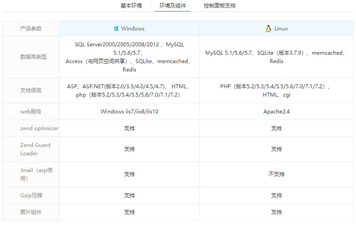
Task: Click the Zend Guard Loader label
Action: pyautogui.click(x=35, y=149)
